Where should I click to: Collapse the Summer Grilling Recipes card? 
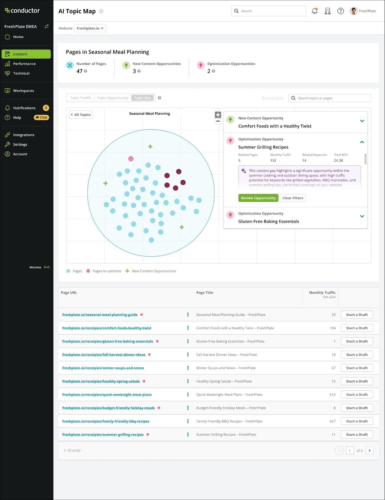click(x=362, y=142)
